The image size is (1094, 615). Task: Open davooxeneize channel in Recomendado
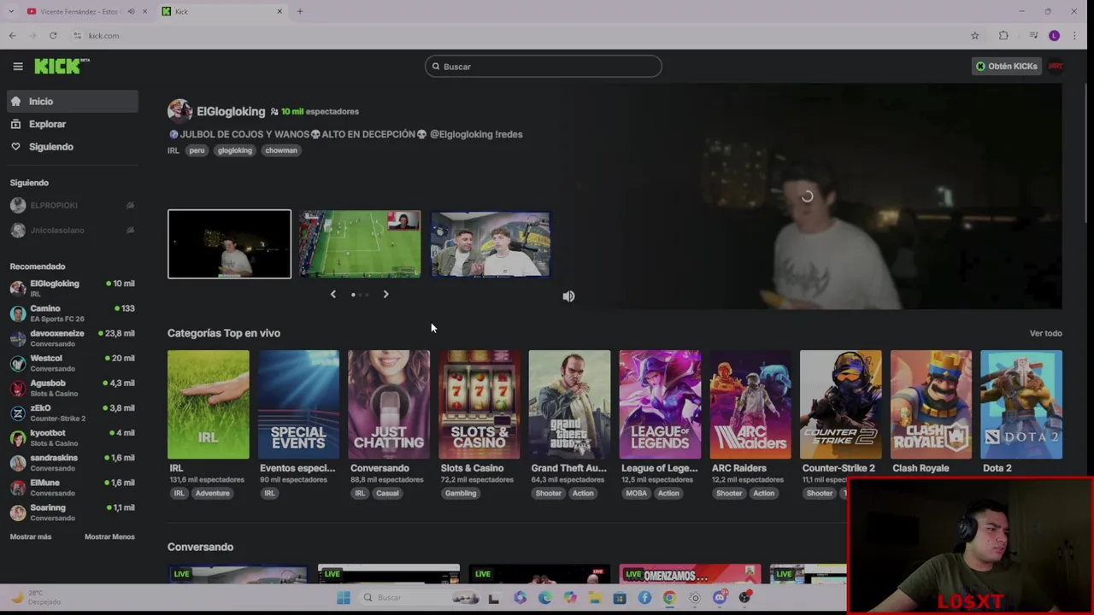73,337
